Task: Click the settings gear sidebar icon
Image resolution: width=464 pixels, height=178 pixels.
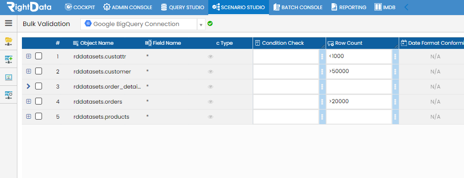Action: (x=9, y=94)
